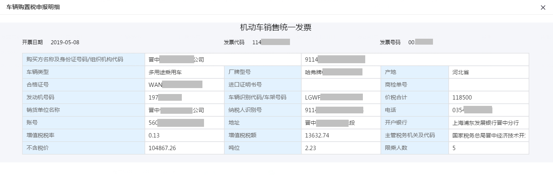Click the 不含税价 value 104867.26

click(162, 148)
